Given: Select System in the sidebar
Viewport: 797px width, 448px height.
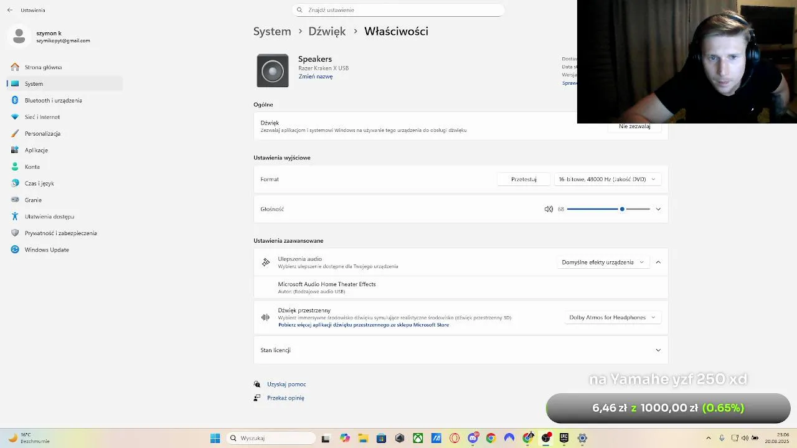Looking at the screenshot, I should point(65,83).
